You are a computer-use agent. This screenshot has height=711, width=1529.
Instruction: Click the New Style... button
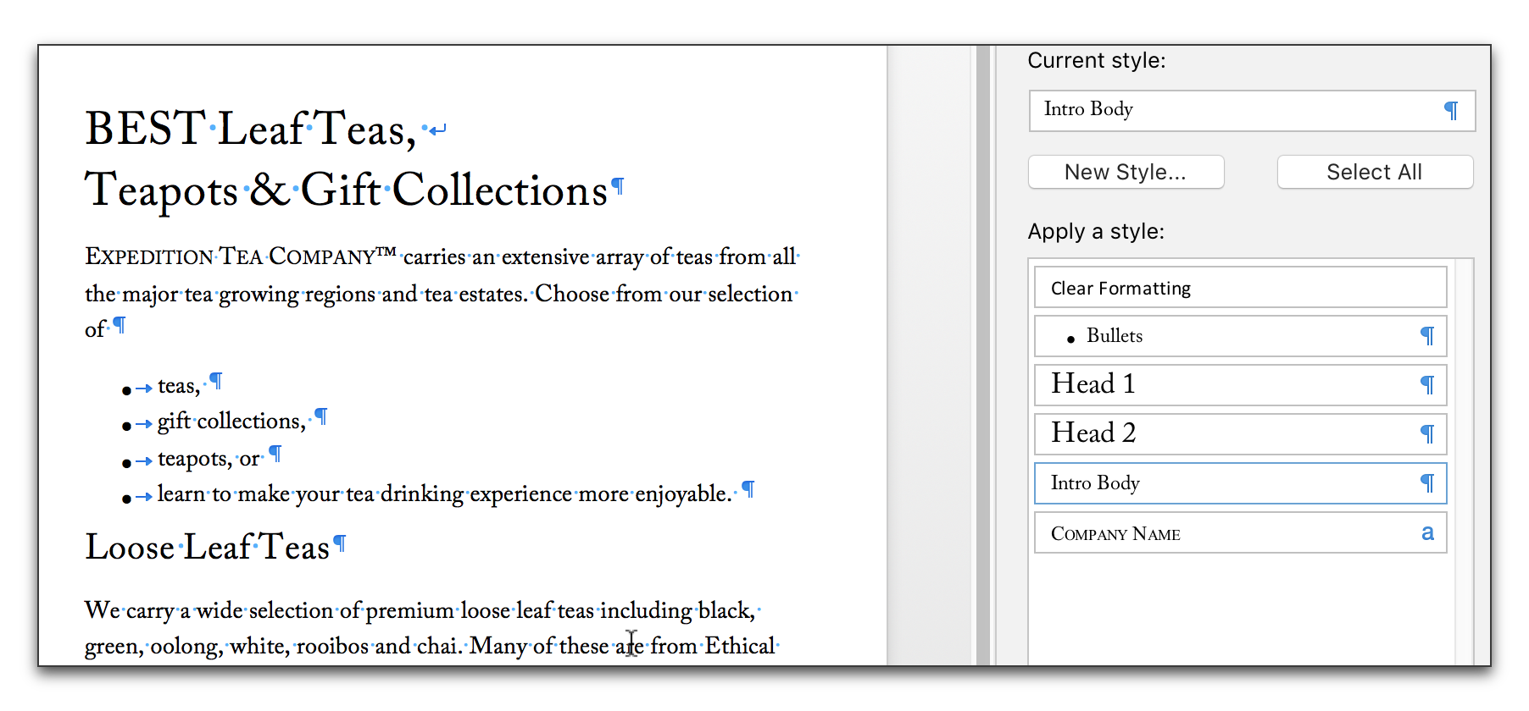pyautogui.click(x=1126, y=172)
